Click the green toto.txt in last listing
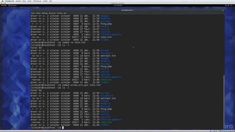235x132 pixels. pos(106,122)
